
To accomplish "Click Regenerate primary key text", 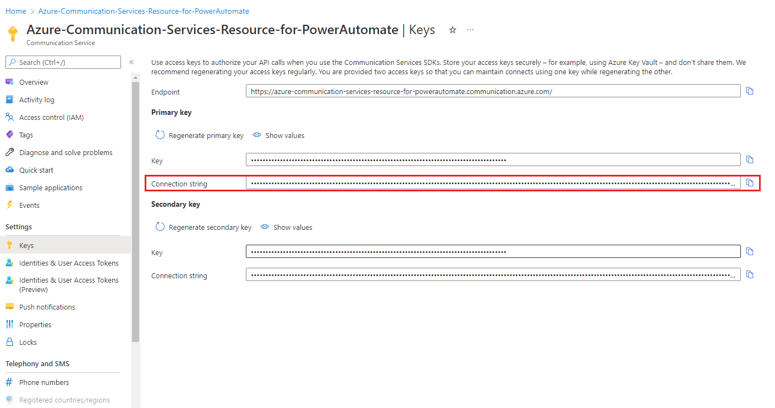I will click(206, 135).
